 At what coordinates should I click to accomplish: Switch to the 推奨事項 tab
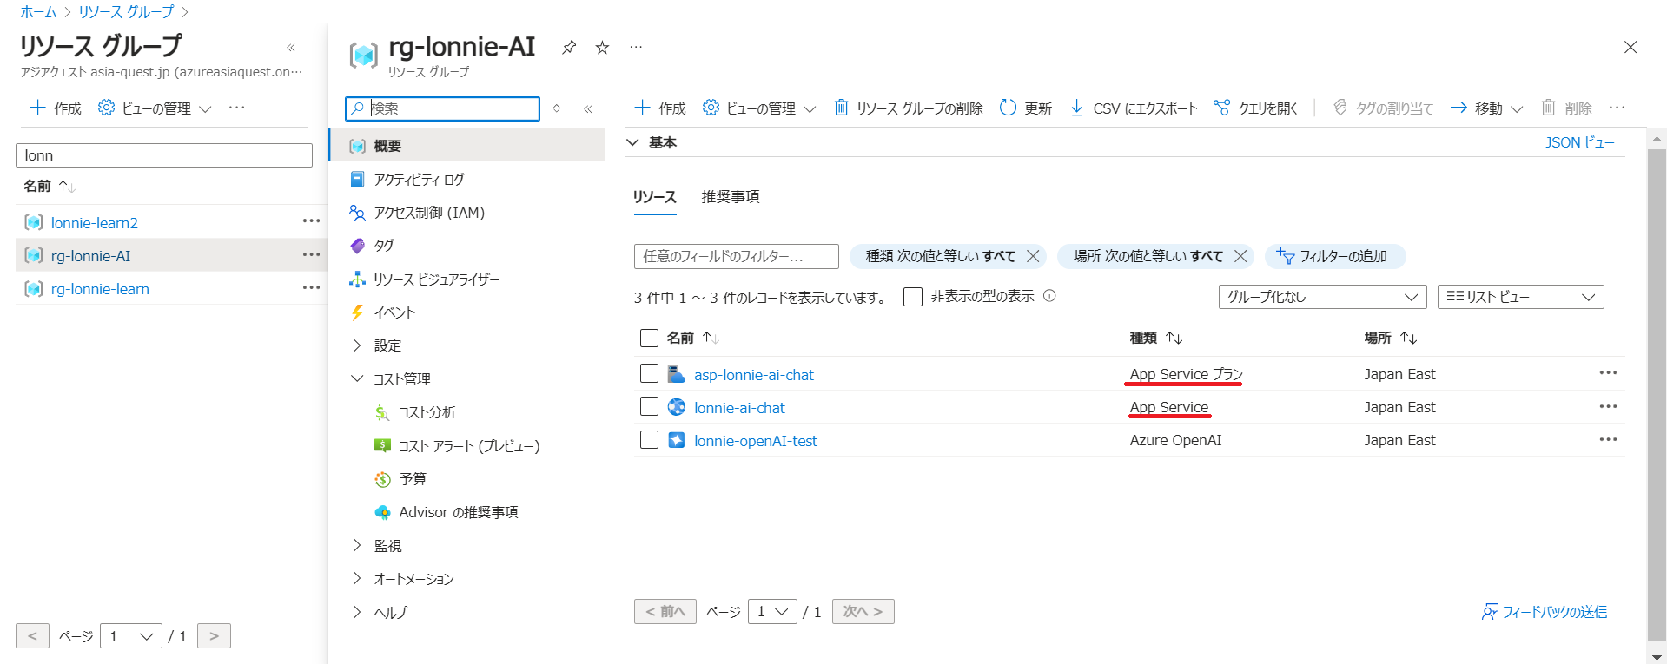(731, 197)
